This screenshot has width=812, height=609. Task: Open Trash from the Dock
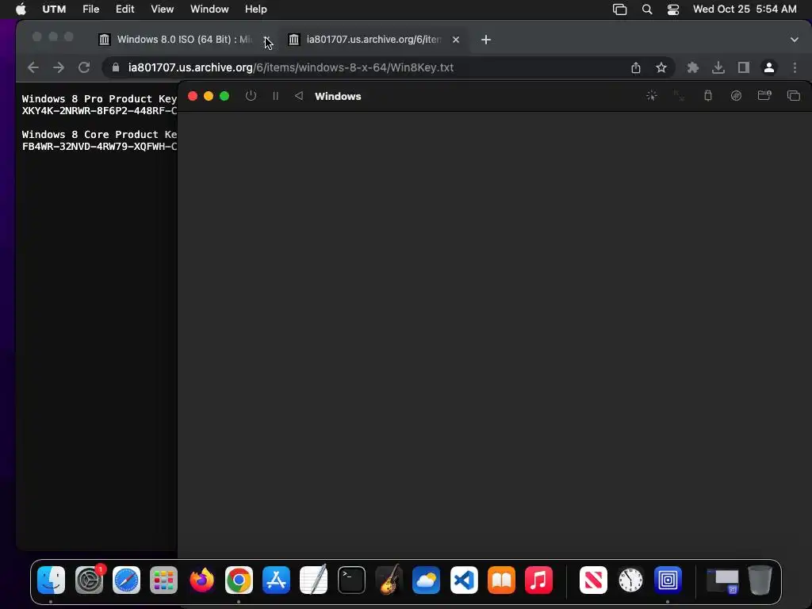click(760, 580)
